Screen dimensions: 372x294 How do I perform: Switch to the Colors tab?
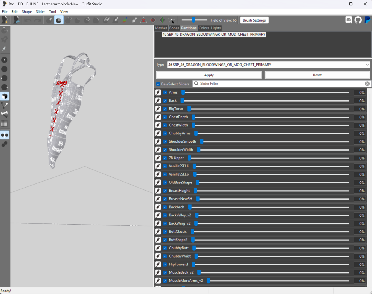pyautogui.click(x=204, y=28)
